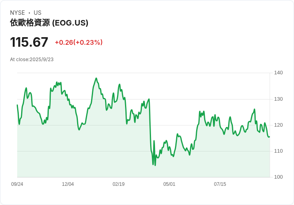Select the 02/19 date axis label
294x205 pixels.
pos(119,184)
